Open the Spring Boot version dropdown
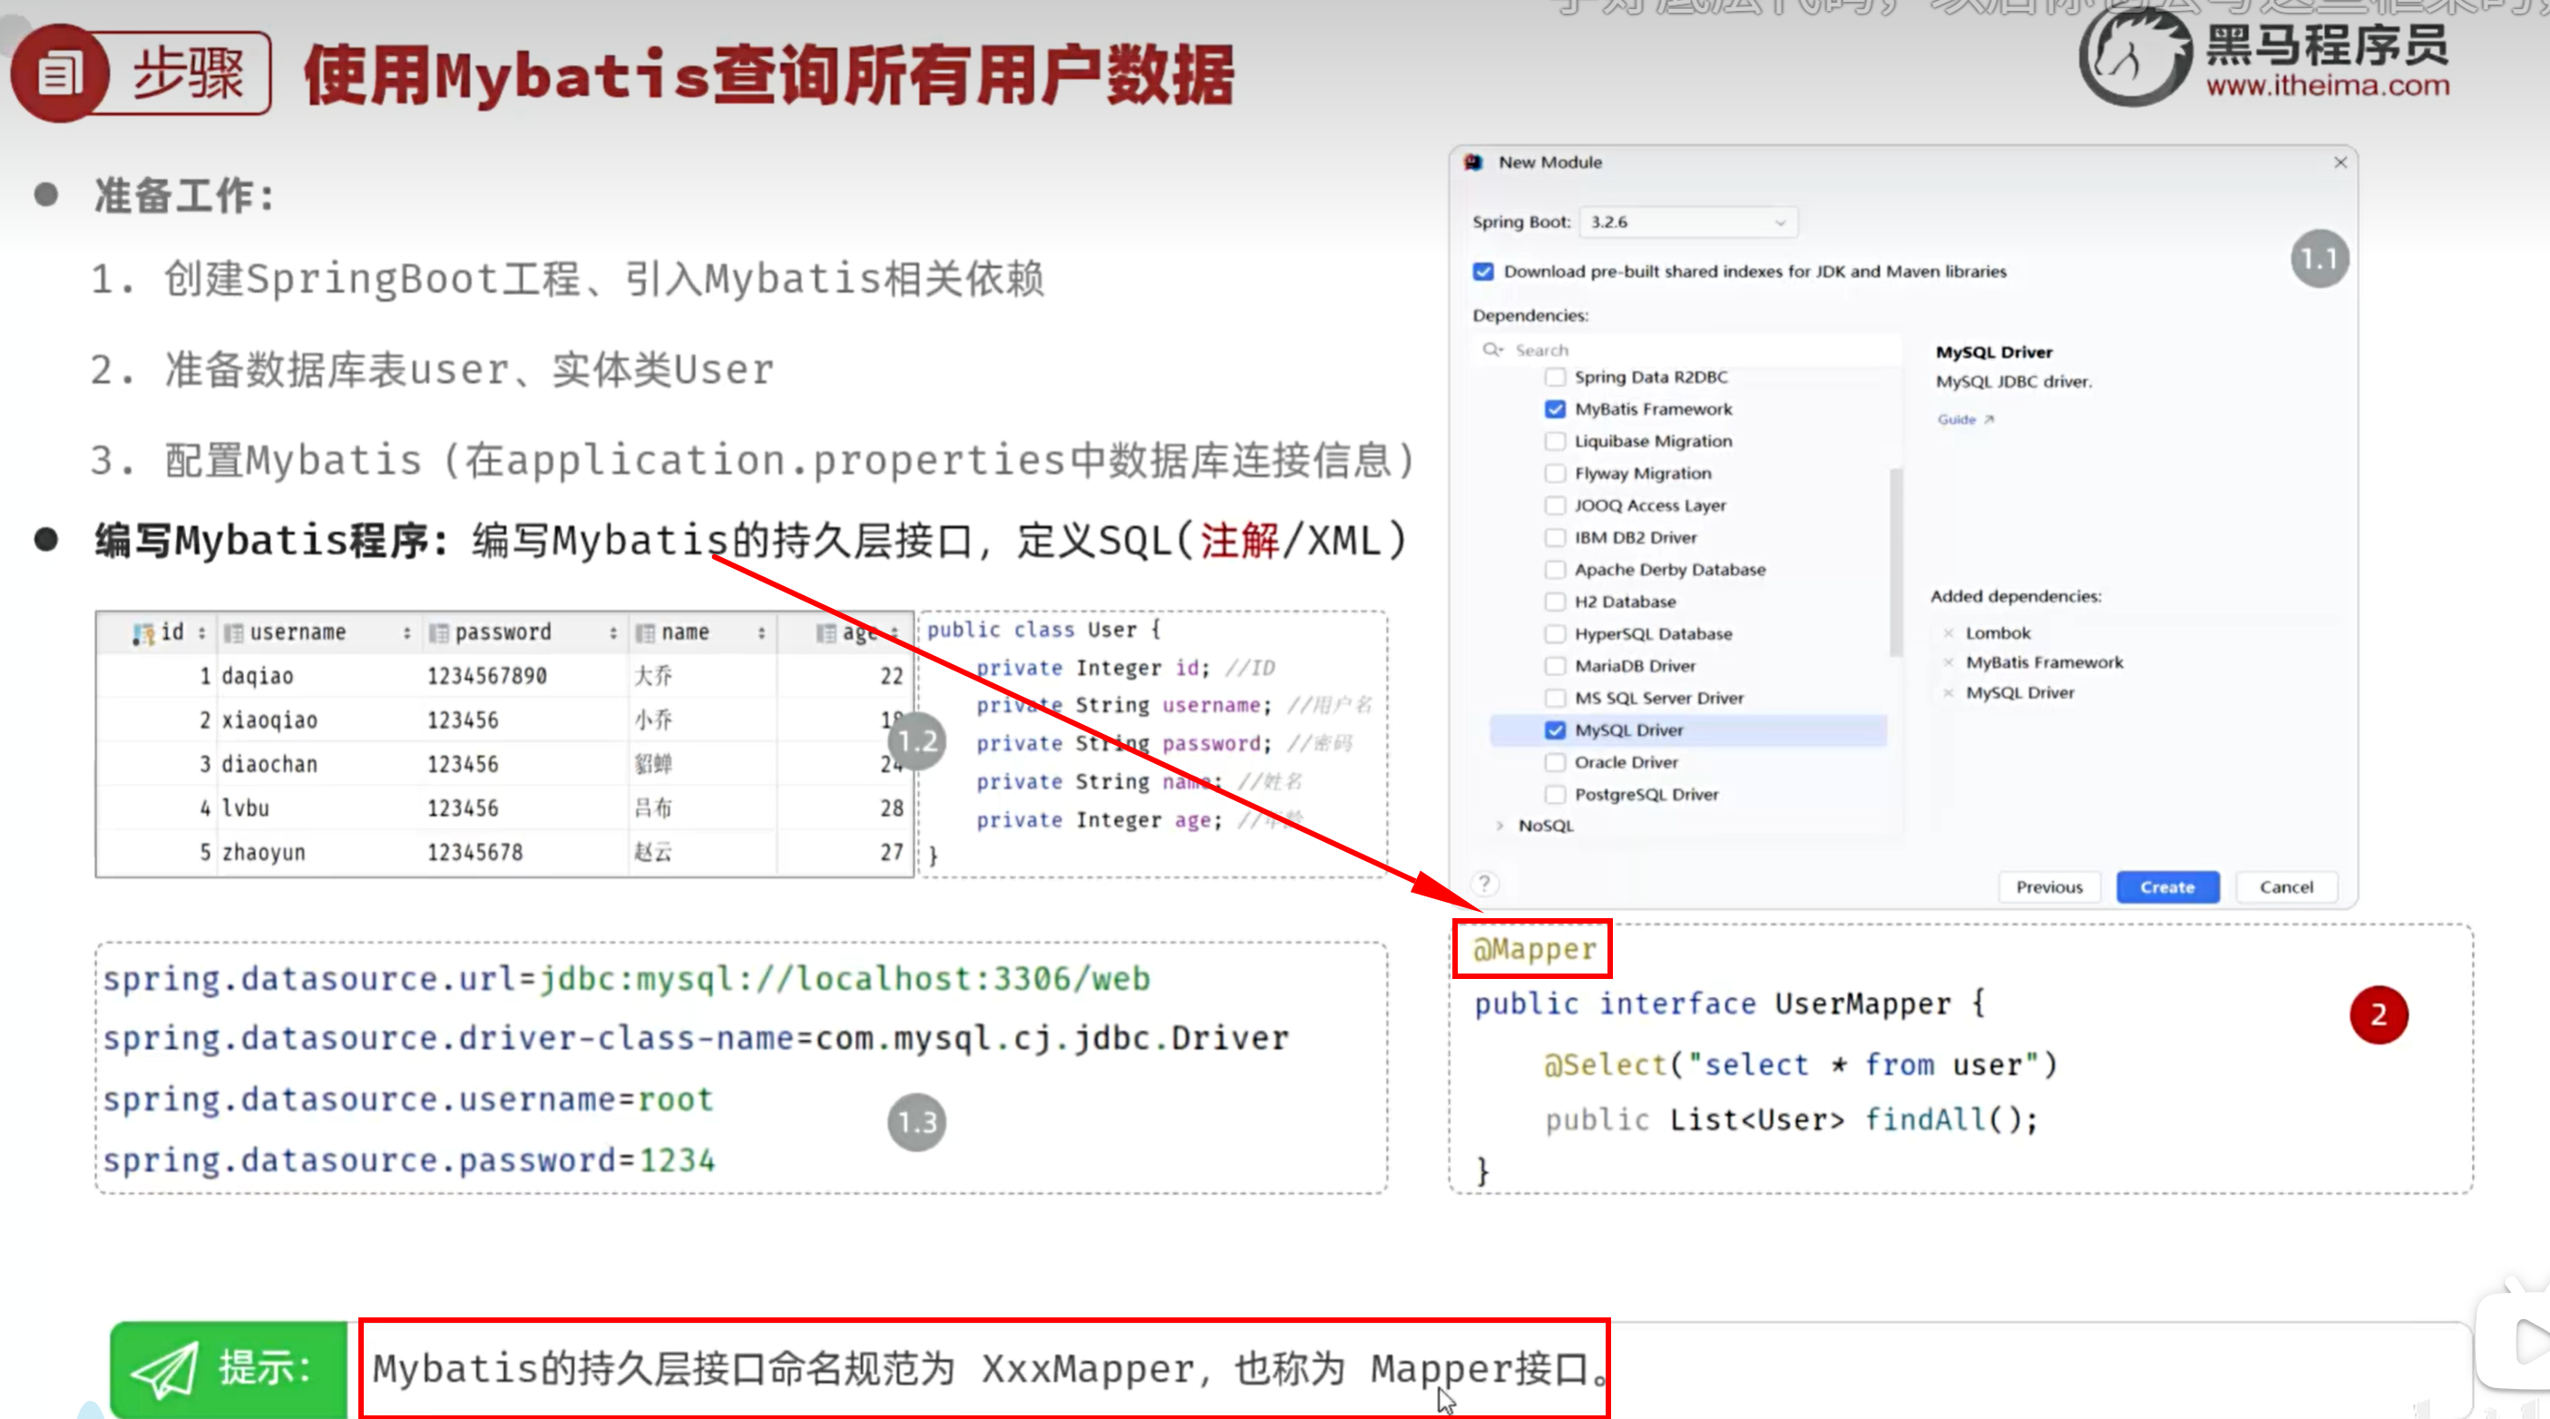Screen dimensions: 2550x1419 coord(1688,221)
